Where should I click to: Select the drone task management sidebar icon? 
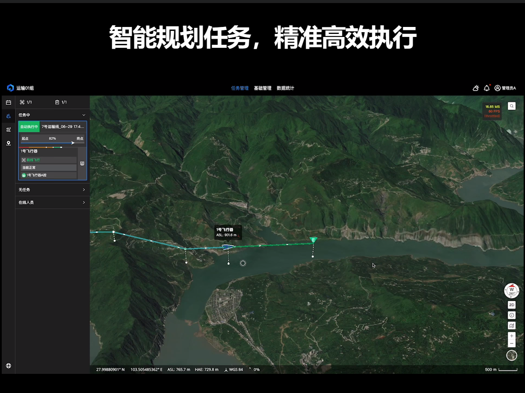8,116
